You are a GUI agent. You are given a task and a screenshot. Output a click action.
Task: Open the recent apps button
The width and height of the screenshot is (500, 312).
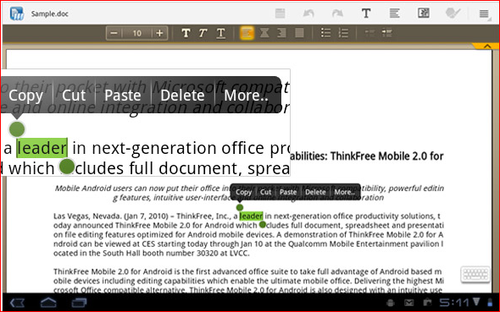click(x=79, y=303)
